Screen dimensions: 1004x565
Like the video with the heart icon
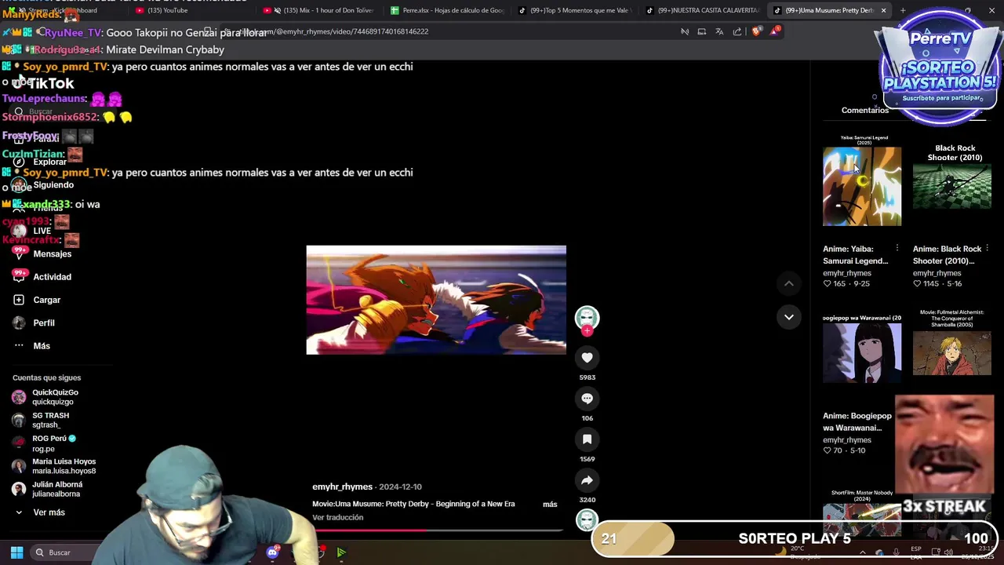[587, 358]
